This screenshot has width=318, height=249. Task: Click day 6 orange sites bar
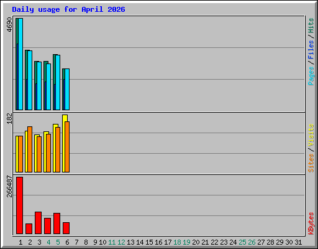tap(67, 147)
